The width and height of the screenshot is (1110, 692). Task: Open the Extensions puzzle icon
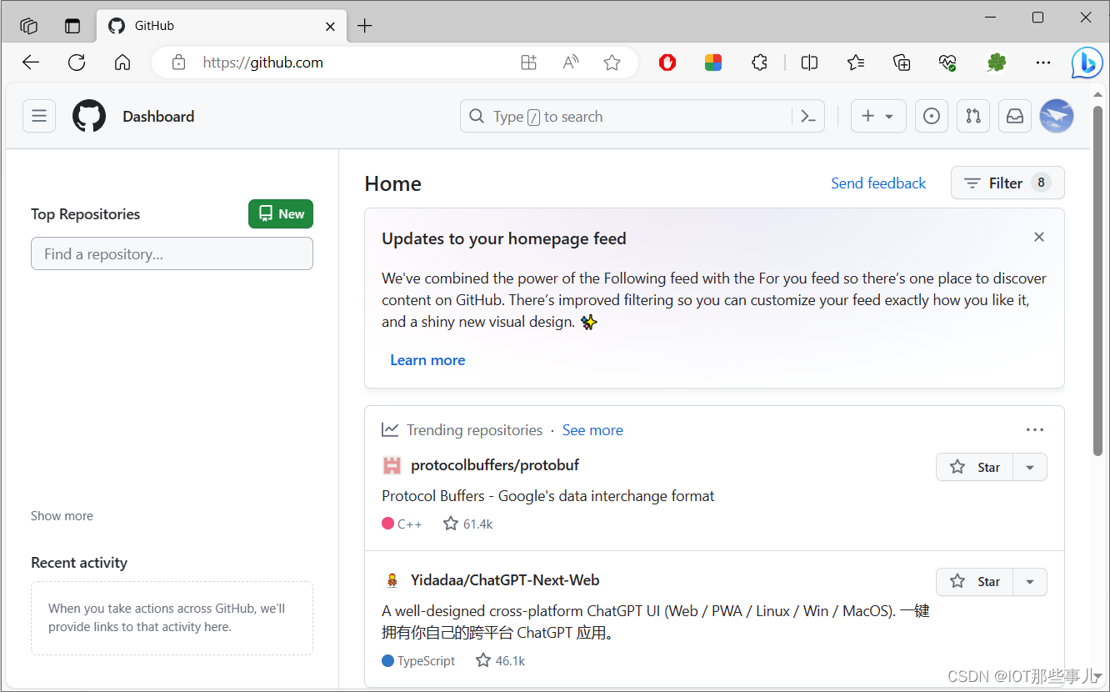click(x=759, y=63)
